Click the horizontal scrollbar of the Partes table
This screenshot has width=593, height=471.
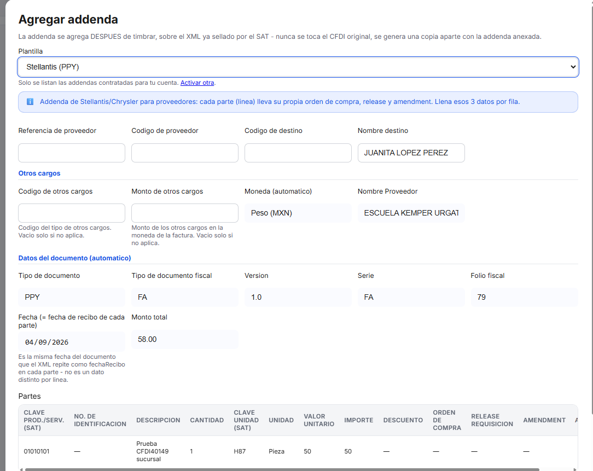282,469
